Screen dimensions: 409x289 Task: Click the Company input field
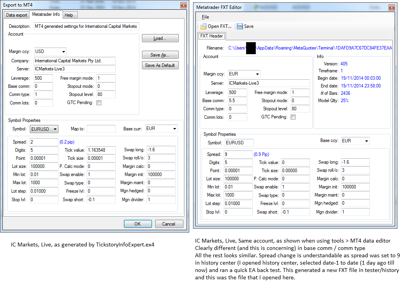pyautogui.click(x=75, y=61)
